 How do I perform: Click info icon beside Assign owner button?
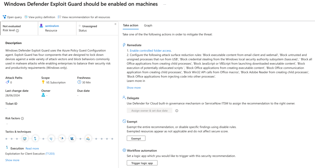177,111
